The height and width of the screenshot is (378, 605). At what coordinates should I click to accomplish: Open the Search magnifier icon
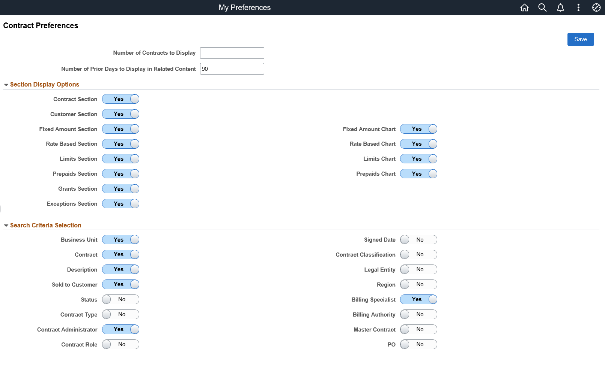pyautogui.click(x=542, y=7)
